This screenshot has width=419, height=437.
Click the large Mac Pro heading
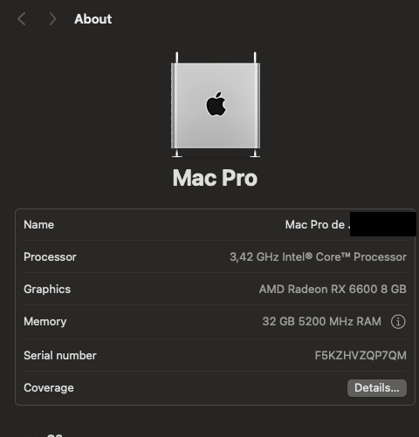pos(215,178)
